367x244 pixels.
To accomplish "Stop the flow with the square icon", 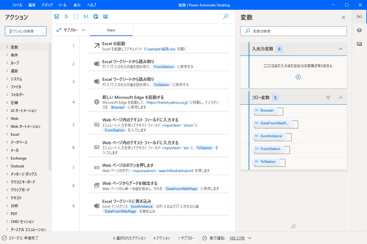I will coord(76,16).
